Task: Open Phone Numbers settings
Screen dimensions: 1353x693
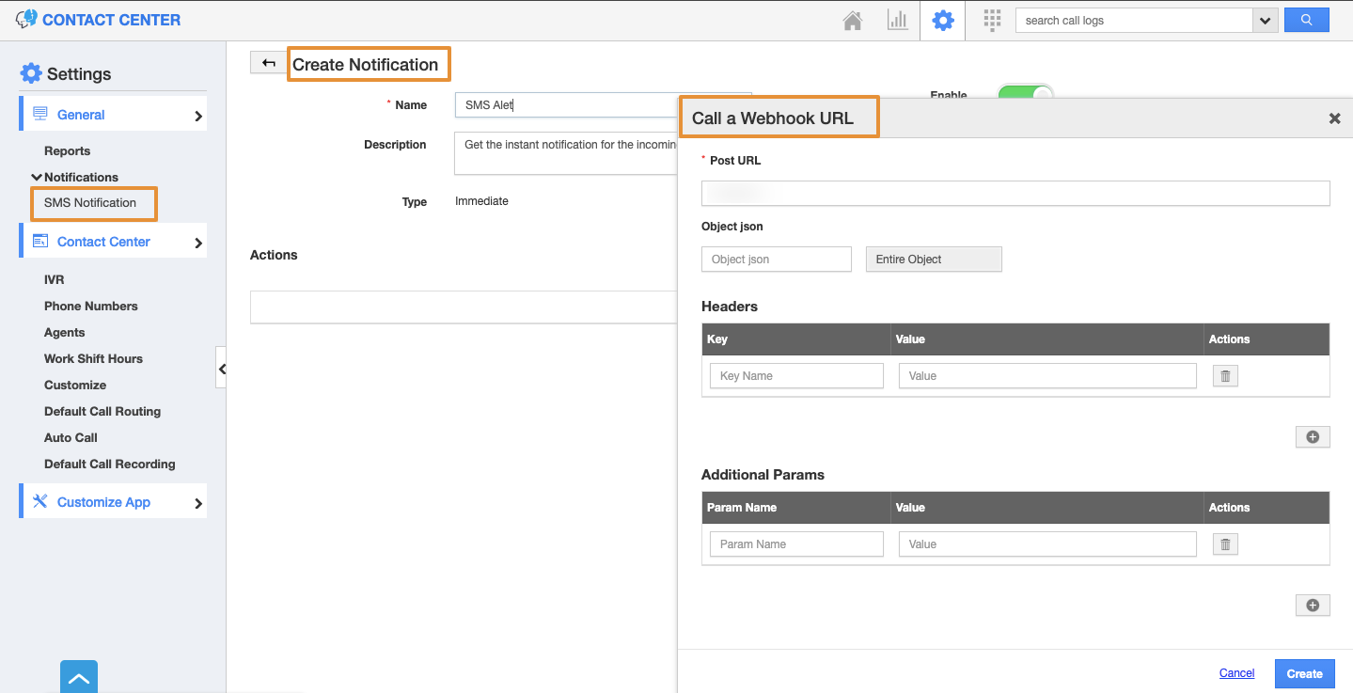Action: click(90, 307)
